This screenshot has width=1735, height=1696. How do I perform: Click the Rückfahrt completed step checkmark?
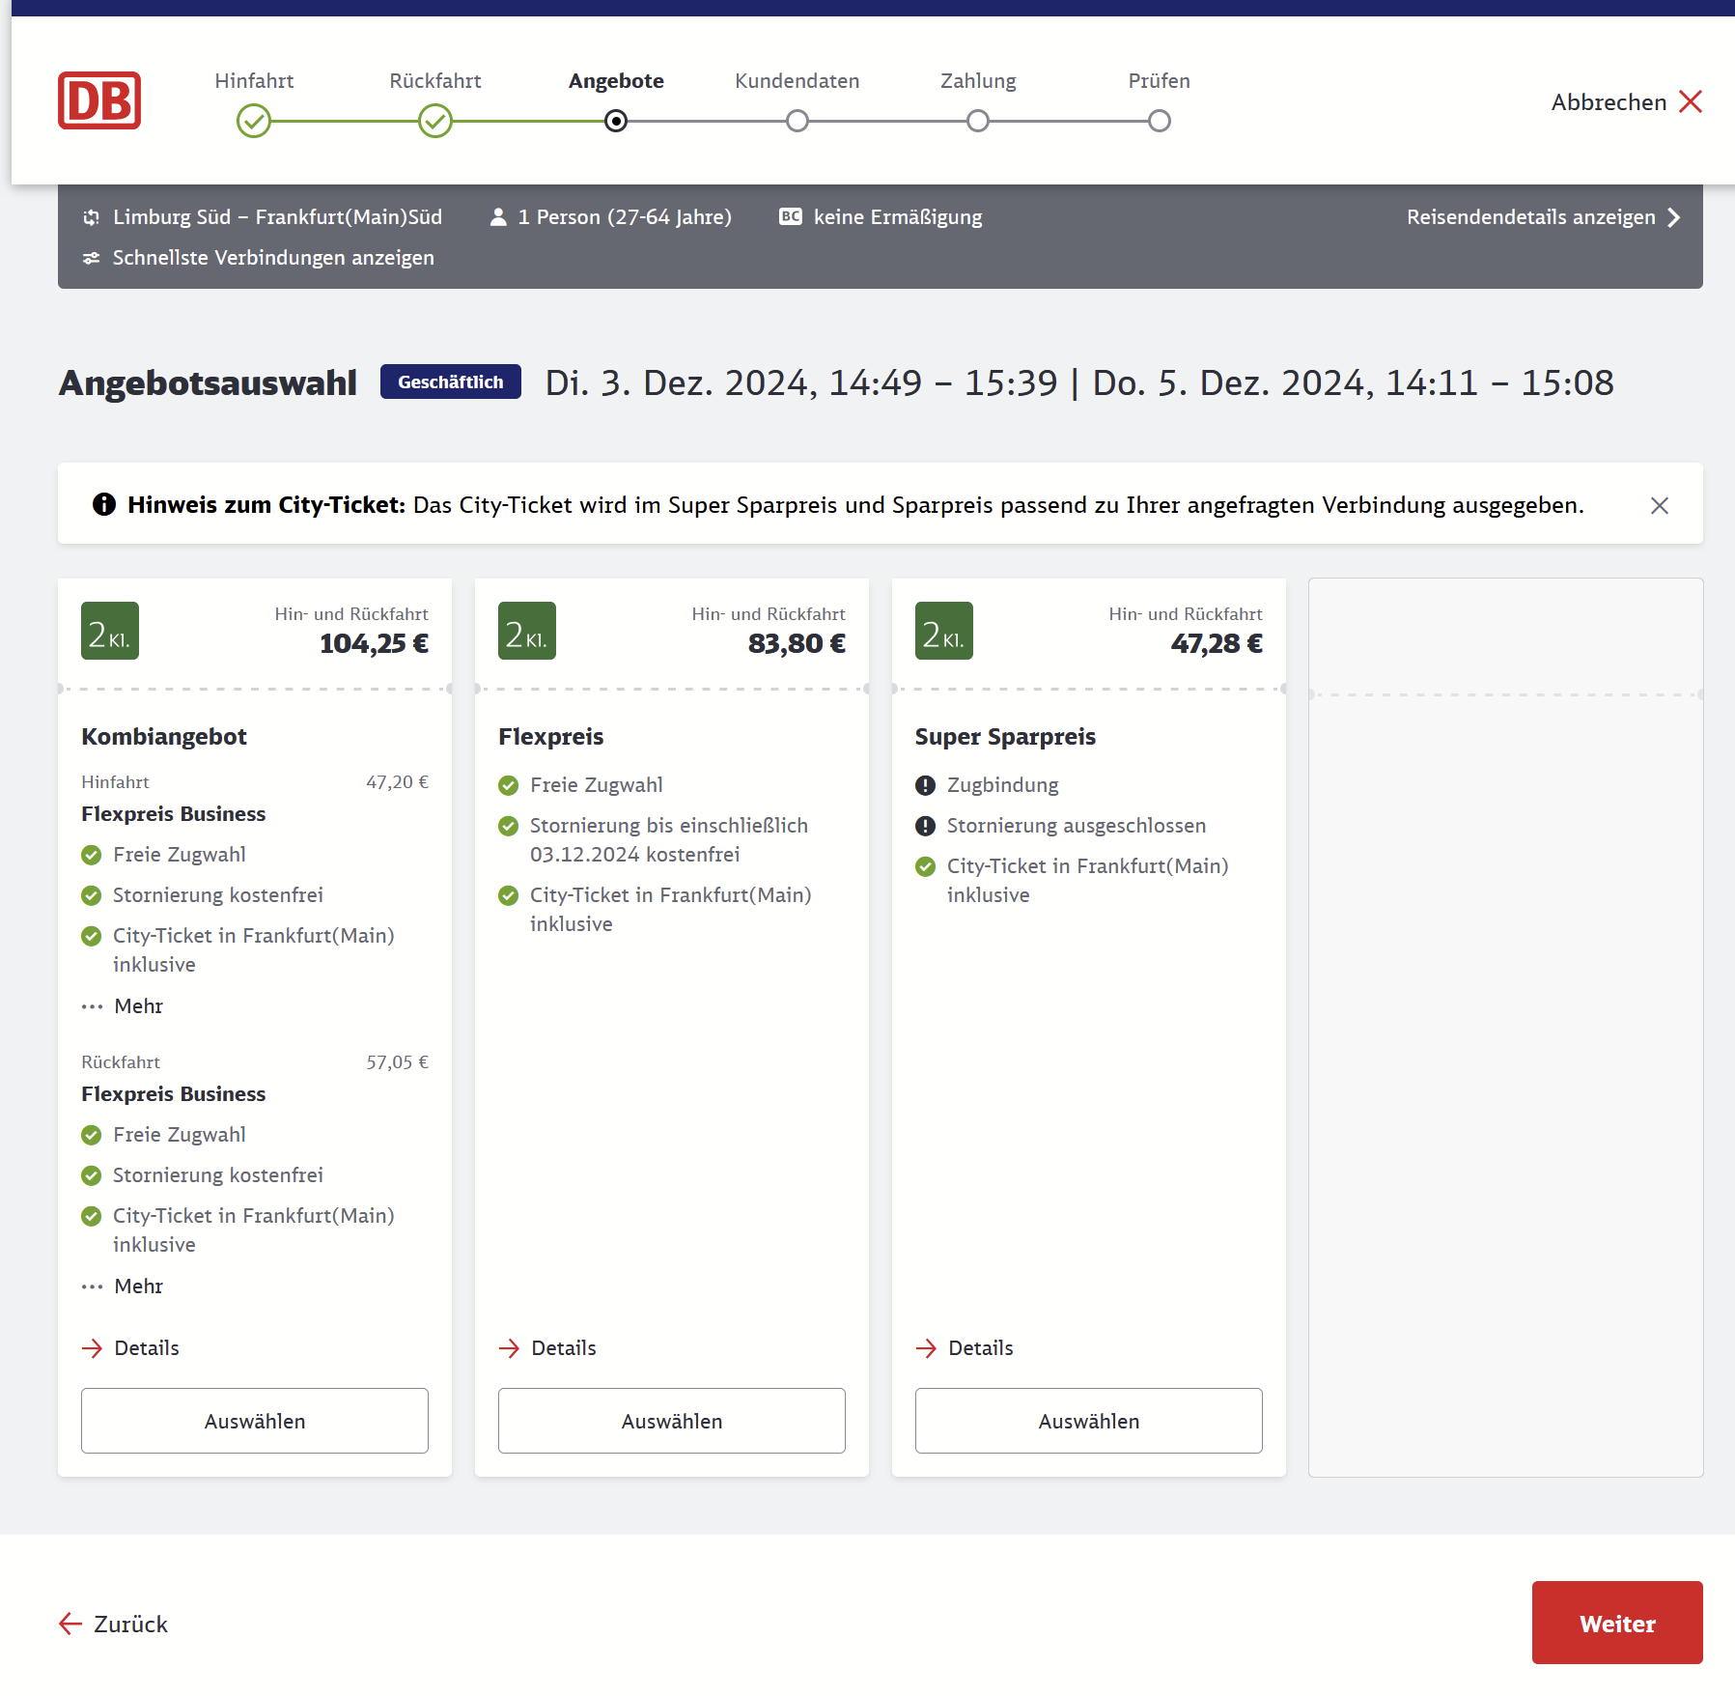(435, 122)
